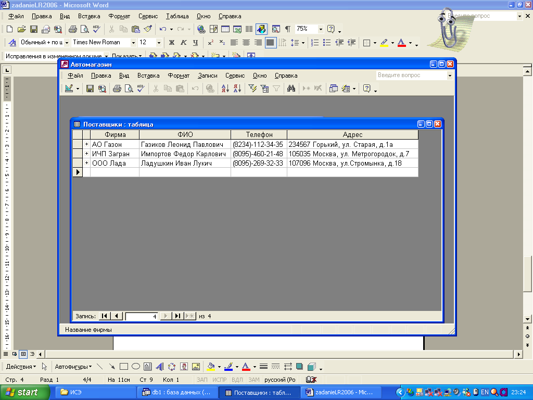Insert WordArt from Drawing toolbar
The height and width of the screenshot is (400, 533).
tap(159, 367)
